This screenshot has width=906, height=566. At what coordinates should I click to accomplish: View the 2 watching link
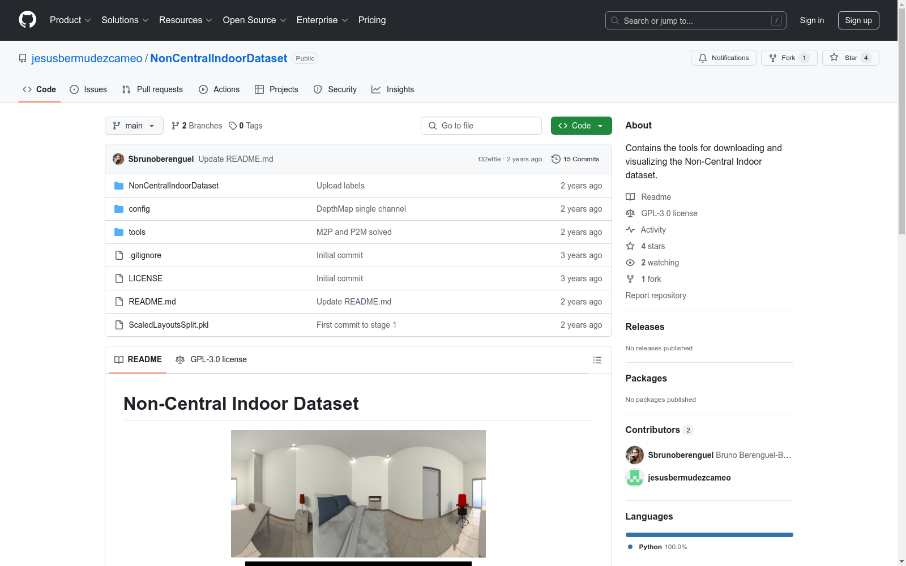[x=652, y=263]
